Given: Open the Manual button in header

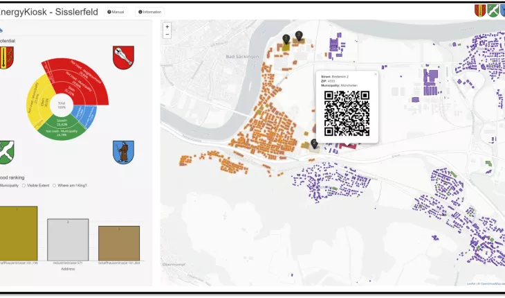Looking at the screenshot, I should tap(116, 12).
